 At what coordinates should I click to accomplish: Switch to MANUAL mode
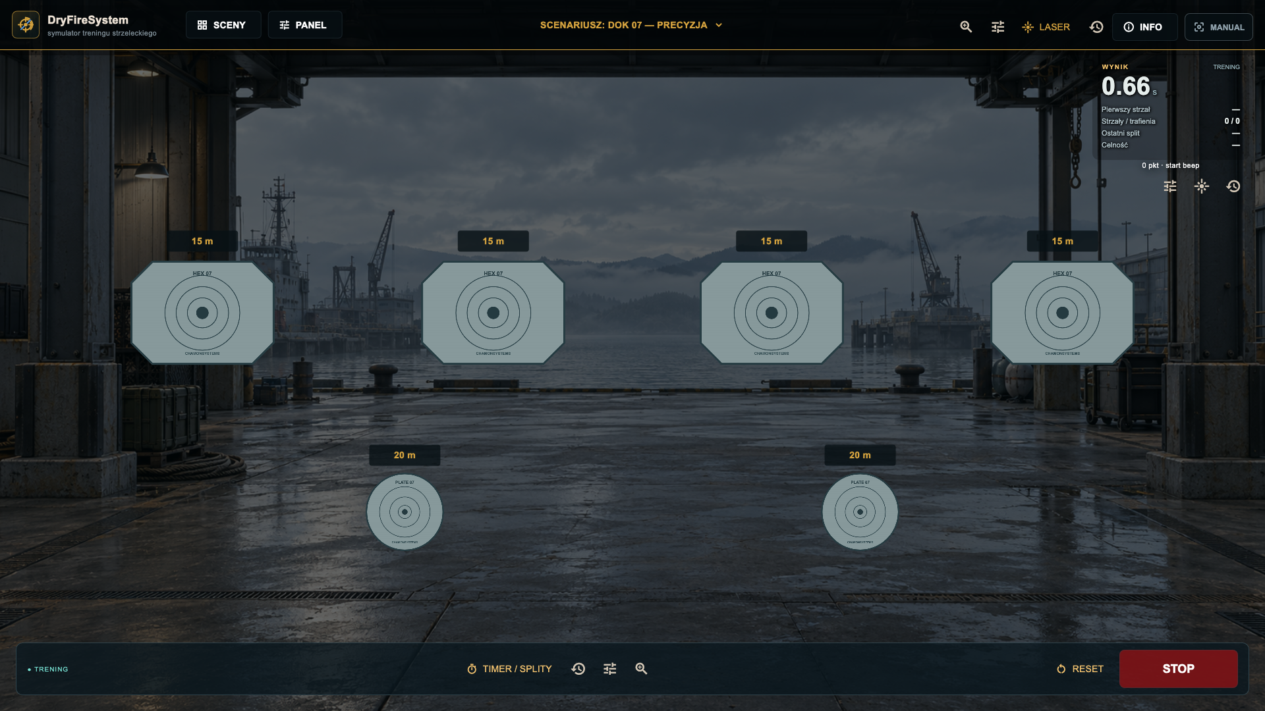1219,27
